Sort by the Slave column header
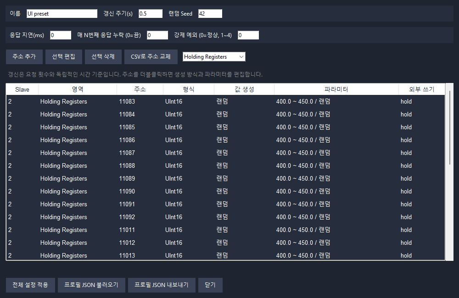Screen dimensions: 459x298 22,89
